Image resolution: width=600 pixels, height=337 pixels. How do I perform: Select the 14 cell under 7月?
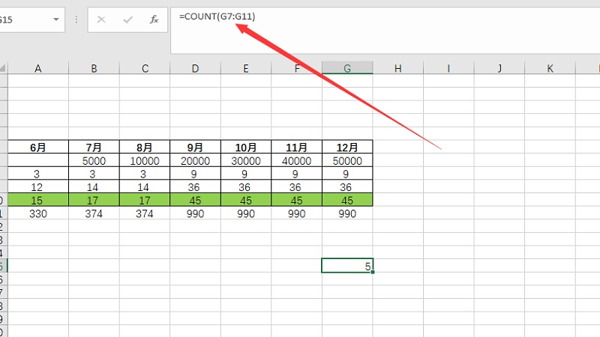94,187
